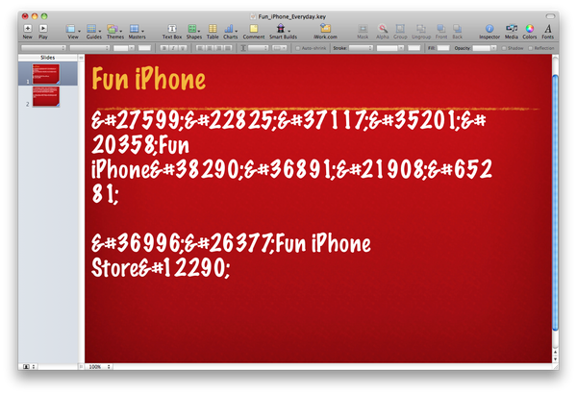Screen dimensions: 577x395
Task: Click the Fun_iPhone_Everyday.key document title
Action: pyautogui.click(x=291, y=16)
